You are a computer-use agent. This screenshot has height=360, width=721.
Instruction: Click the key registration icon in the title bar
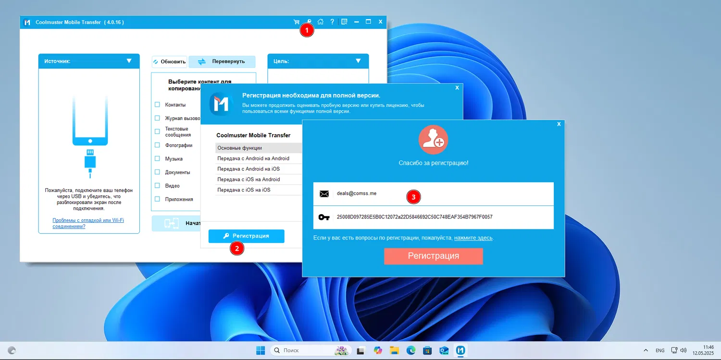309,22
